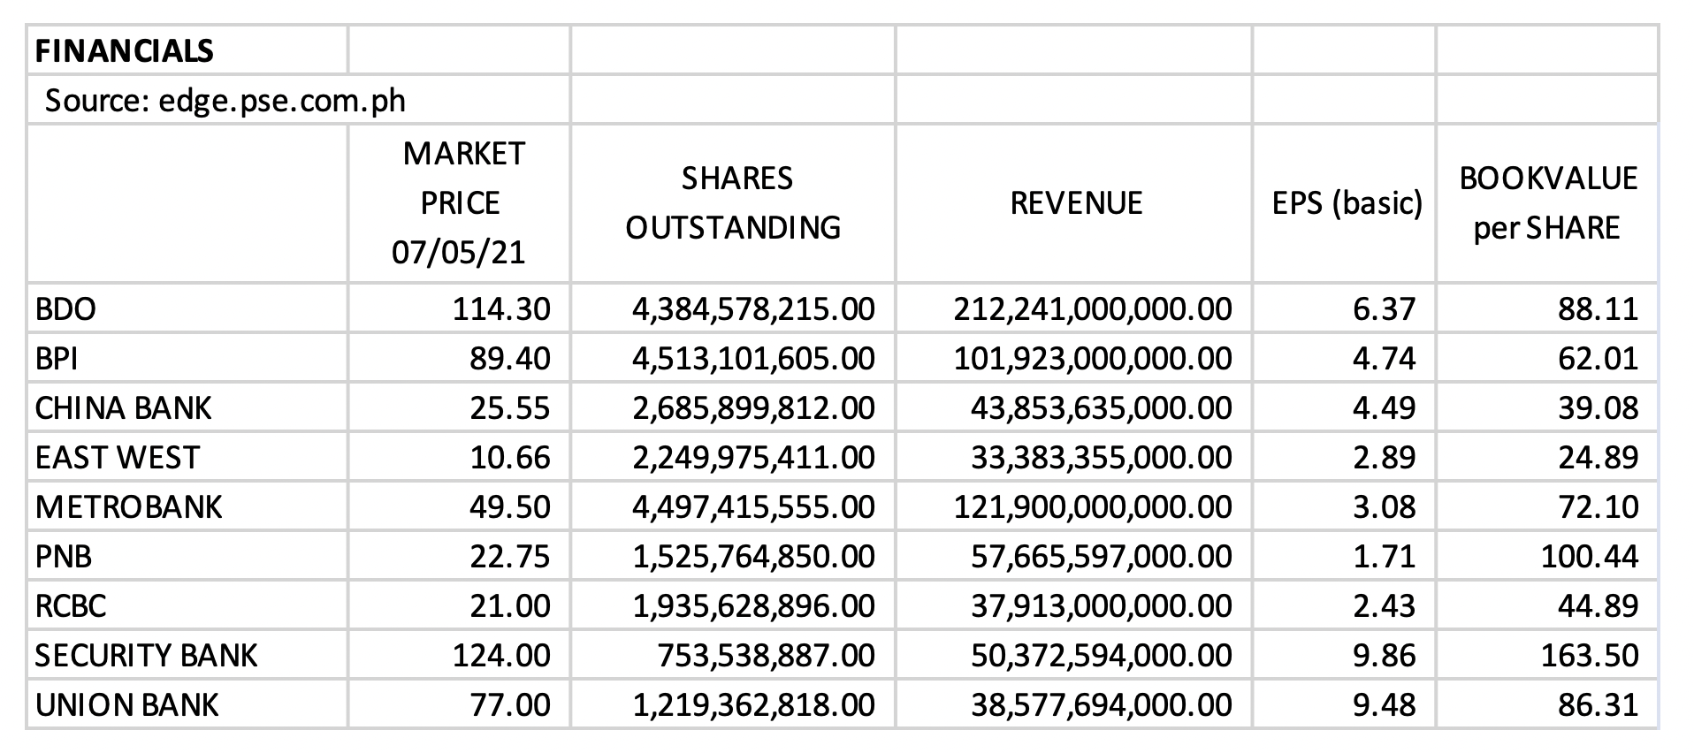Select Security Bank book value 163.50

pos(1547,655)
